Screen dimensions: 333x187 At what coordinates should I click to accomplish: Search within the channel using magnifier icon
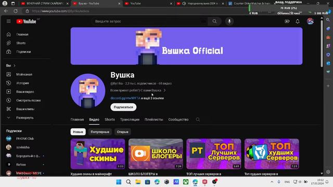click(198, 119)
